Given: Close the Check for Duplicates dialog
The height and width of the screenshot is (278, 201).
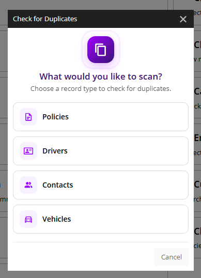Looking at the screenshot, I should (183, 19).
